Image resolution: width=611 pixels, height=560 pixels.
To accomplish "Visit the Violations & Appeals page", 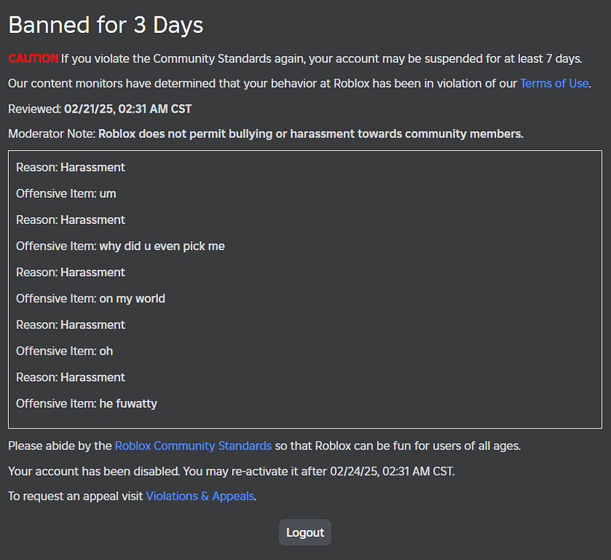I will point(199,495).
